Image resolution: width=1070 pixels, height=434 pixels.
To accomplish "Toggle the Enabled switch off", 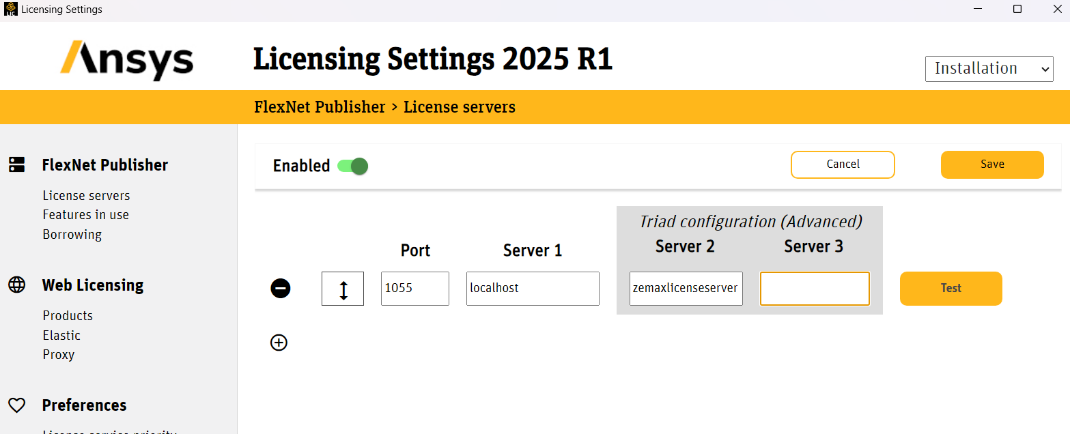I will tap(353, 166).
